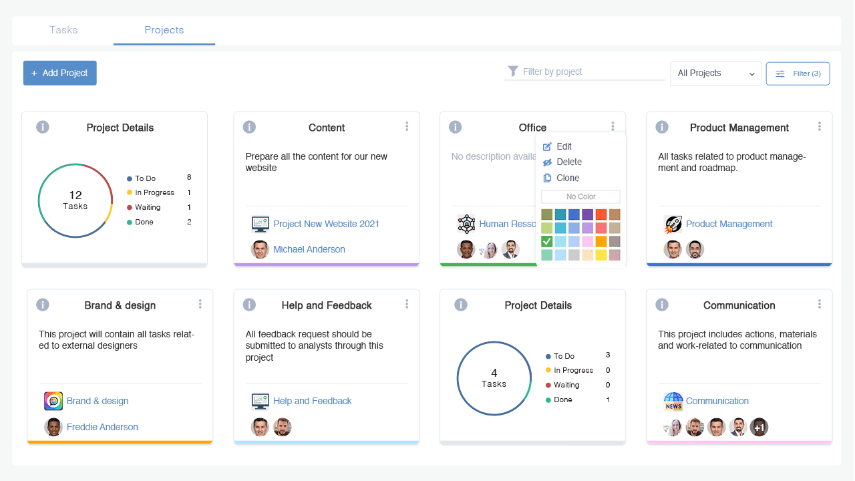The height and width of the screenshot is (481, 855).
Task: Open the options menu on the Content card
Action: coord(406,126)
